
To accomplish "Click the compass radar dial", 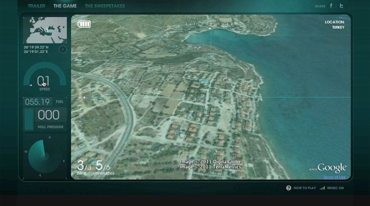I will (x=44, y=157).
